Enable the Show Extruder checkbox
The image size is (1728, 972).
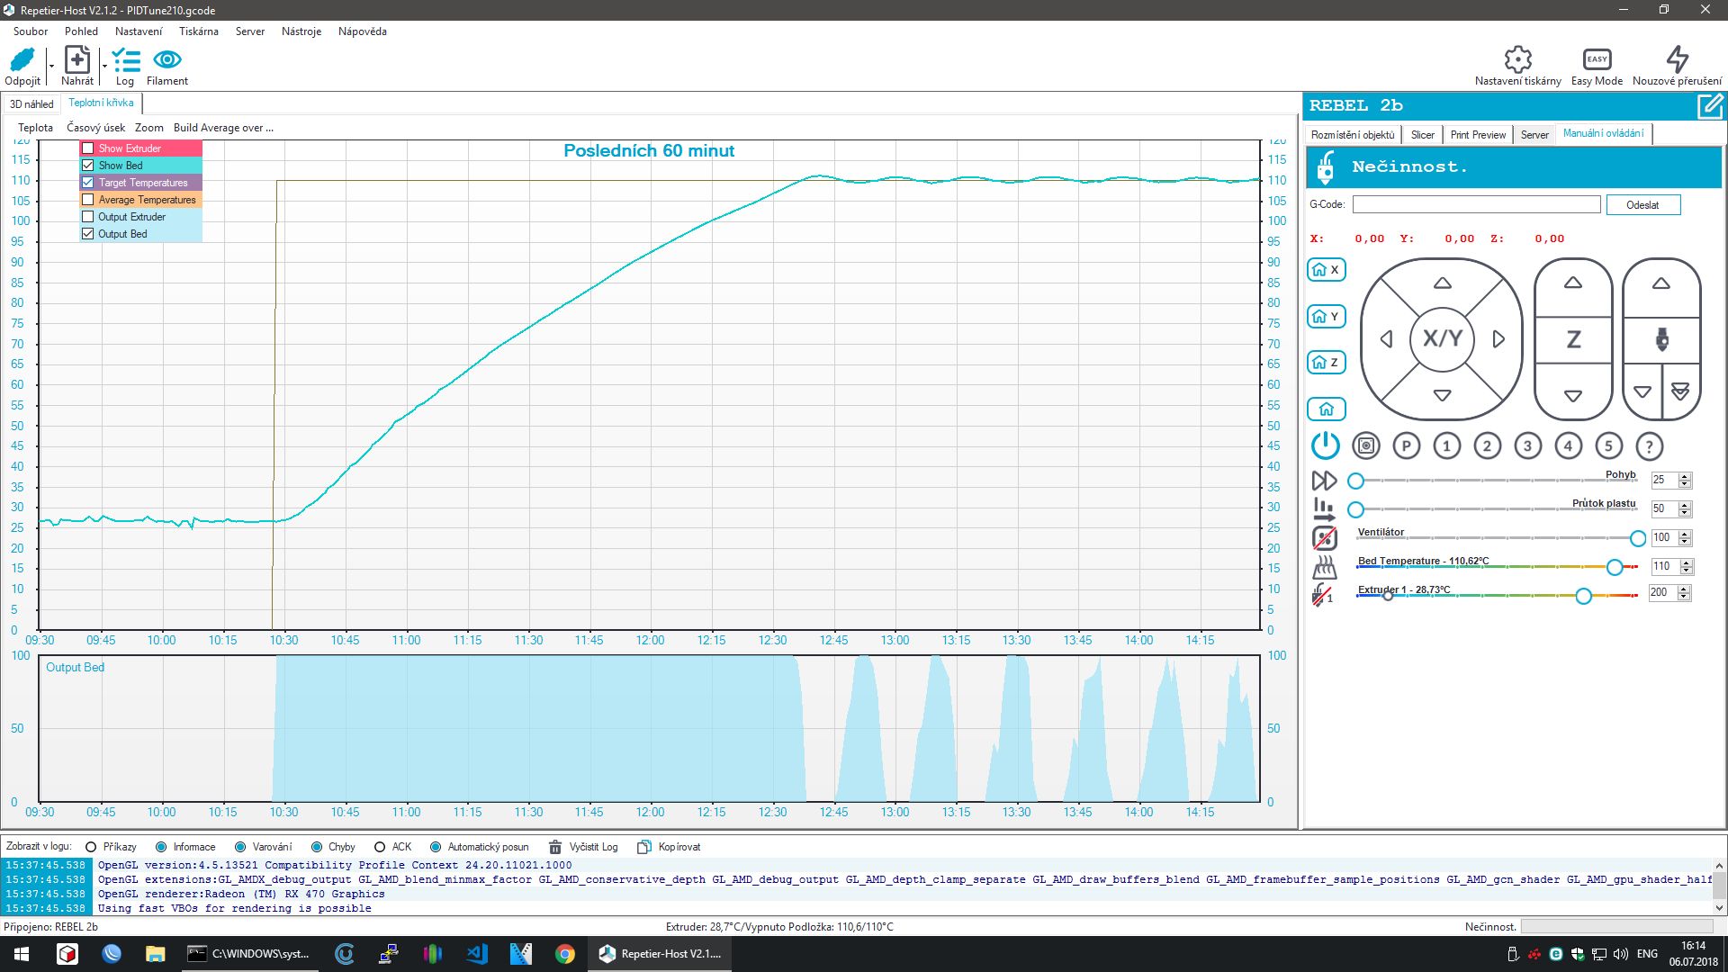(x=88, y=148)
